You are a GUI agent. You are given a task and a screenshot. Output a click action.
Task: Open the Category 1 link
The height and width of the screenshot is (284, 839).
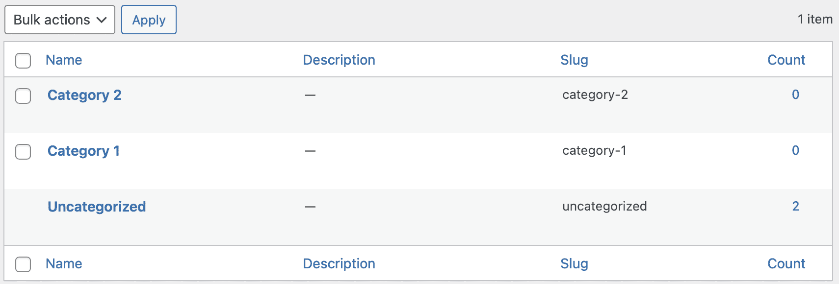pyautogui.click(x=83, y=151)
